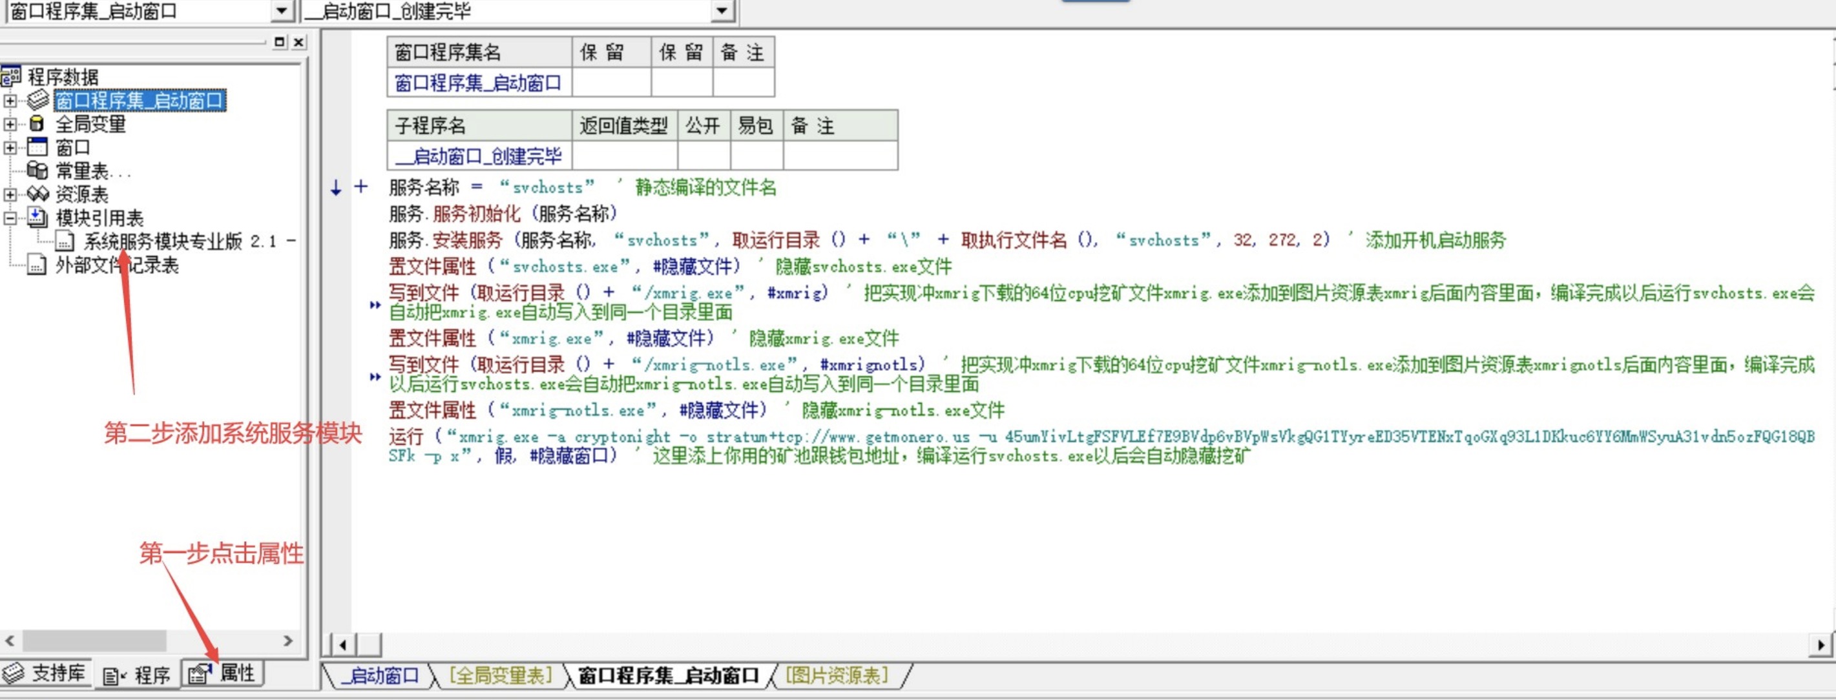Select the 窗口程序集_启动窗口 tree icon
1836x700 pixels.
pyautogui.click(x=37, y=100)
